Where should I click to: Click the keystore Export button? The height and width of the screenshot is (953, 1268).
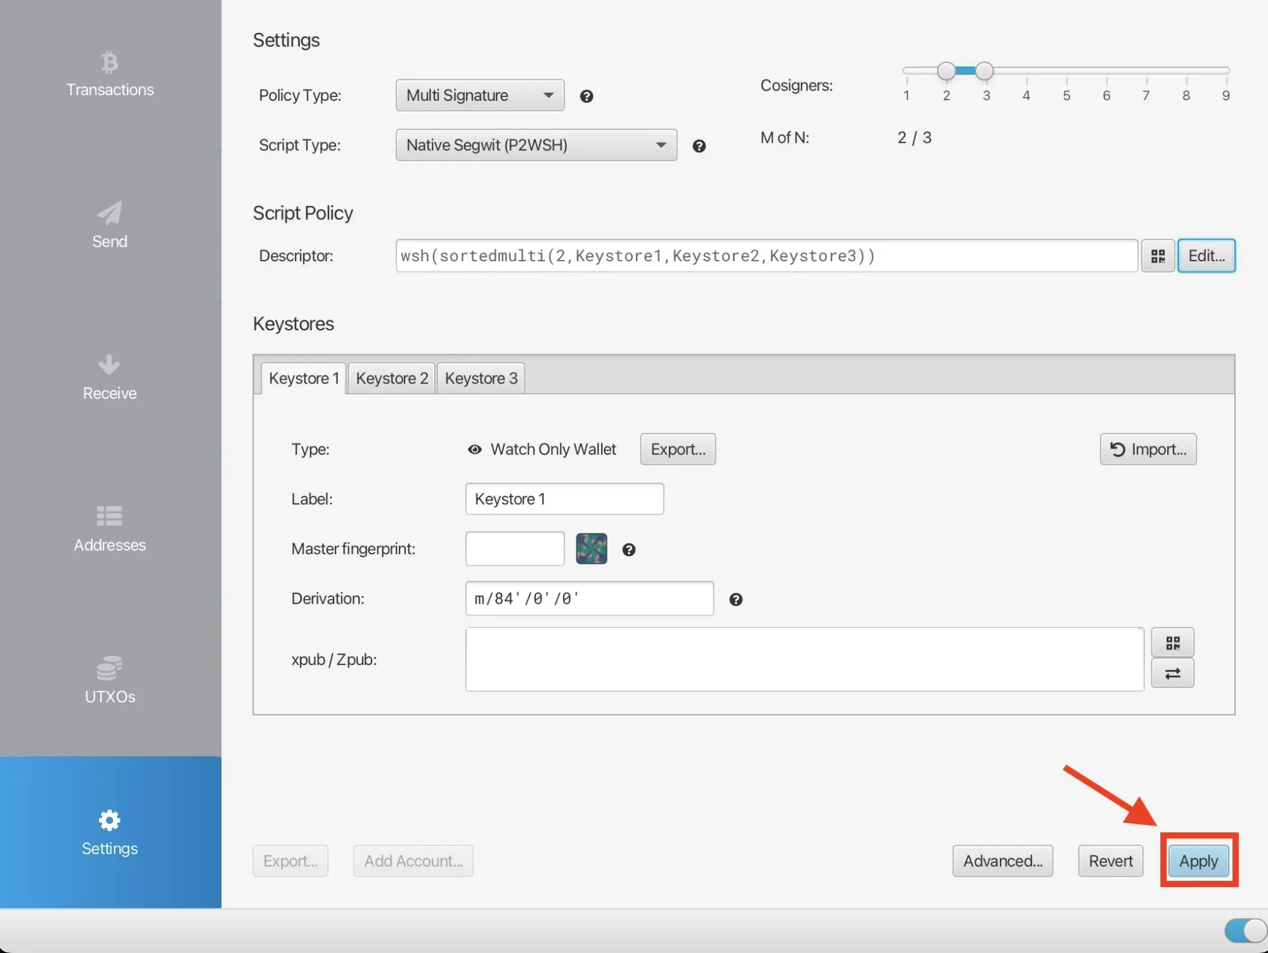[x=678, y=450]
